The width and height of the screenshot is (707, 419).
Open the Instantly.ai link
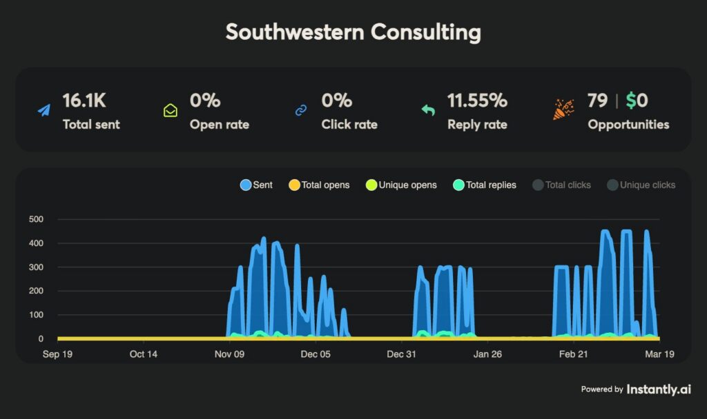click(658, 389)
